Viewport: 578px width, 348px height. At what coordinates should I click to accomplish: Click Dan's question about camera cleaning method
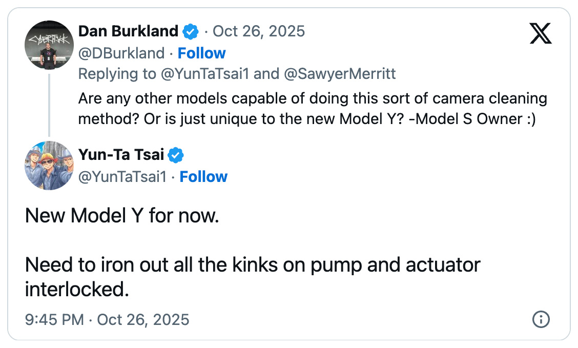click(313, 109)
